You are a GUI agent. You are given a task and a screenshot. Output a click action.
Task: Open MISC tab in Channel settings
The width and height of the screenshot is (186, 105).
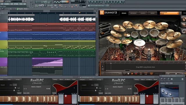tap(167, 83)
